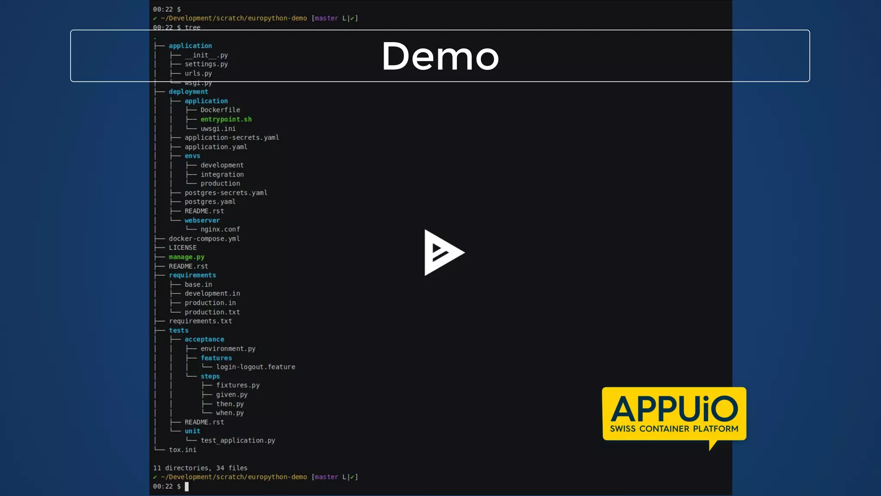Select 'application-secrets.yaml' file
Screen dimensions: 881x496
(x=232, y=137)
